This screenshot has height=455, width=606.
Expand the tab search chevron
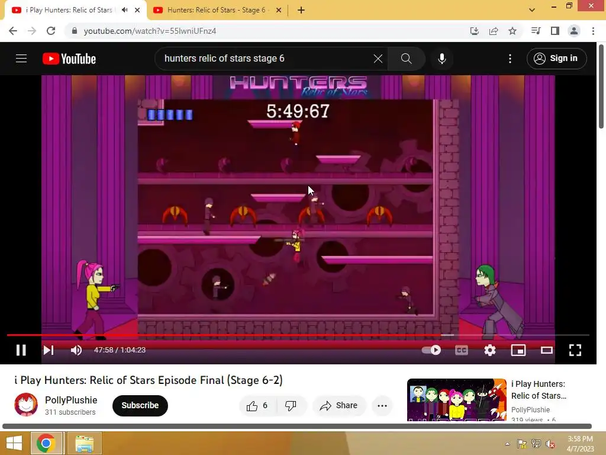click(x=532, y=10)
